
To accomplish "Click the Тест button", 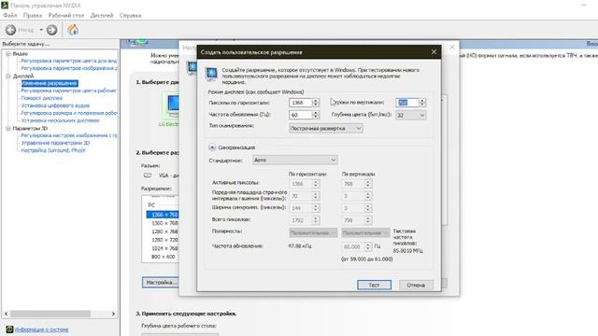I will pos(374,285).
